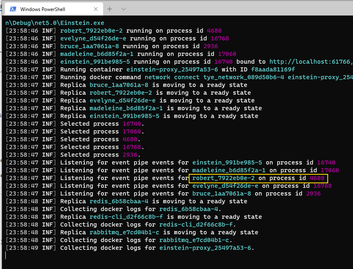Viewport: 353px width, 269px height.
Task: Open a new terminal tab
Action: coord(110,9)
